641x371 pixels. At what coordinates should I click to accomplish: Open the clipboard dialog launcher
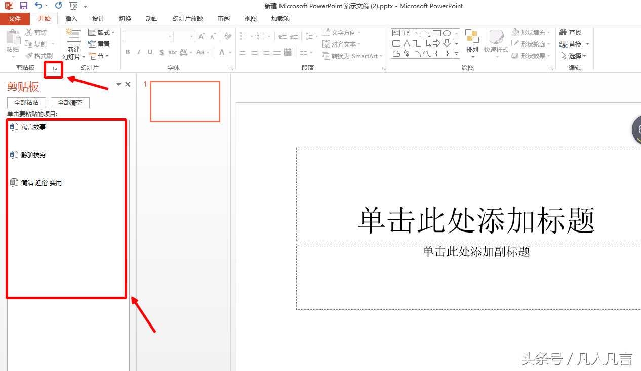point(55,68)
